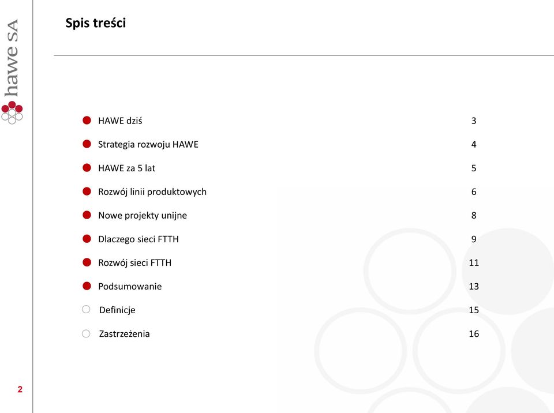Click the Spis treści title
The width and height of the screenshot is (554, 413).
coord(96,23)
